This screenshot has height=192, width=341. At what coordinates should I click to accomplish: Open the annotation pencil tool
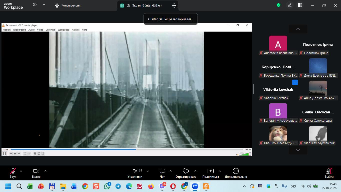[x=290, y=5]
